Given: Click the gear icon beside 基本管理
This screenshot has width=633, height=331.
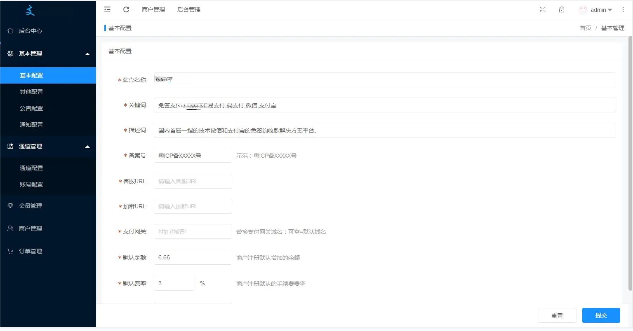Looking at the screenshot, I should [10, 54].
